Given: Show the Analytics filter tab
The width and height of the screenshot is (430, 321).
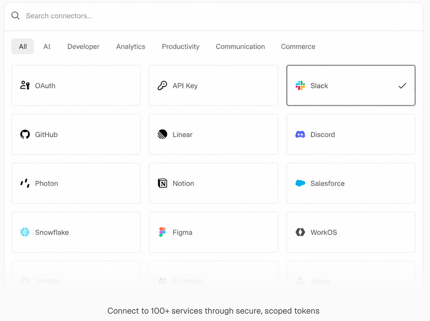Looking at the screenshot, I should pos(131,46).
